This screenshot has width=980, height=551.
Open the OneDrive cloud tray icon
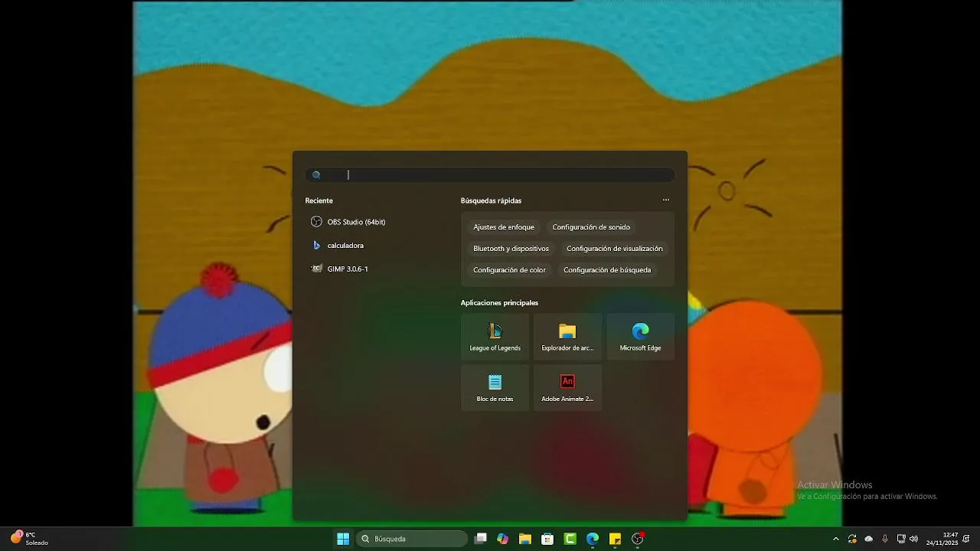868,539
